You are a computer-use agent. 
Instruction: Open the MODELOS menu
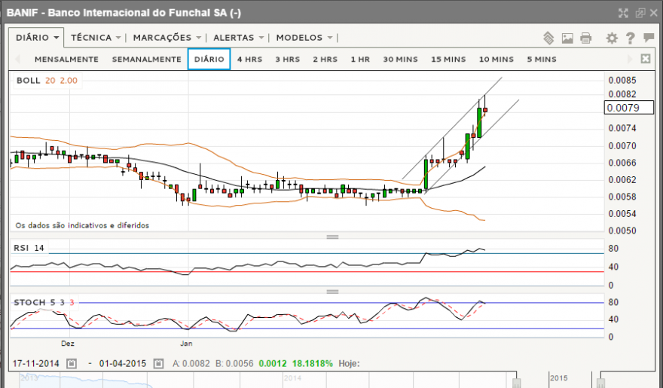point(304,38)
